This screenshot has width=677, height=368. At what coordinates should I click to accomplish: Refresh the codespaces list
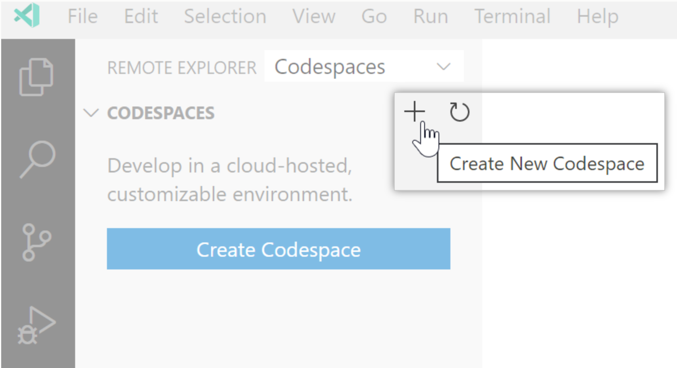pyautogui.click(x=459, y=112)
